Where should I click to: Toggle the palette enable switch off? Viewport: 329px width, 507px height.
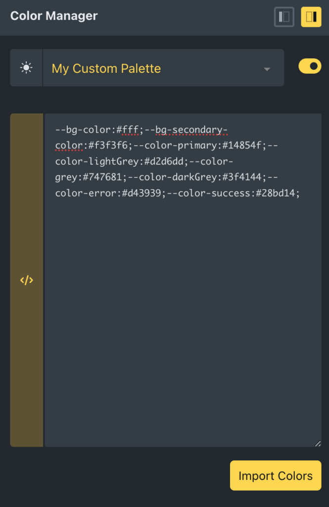pyautogui.click(x=310, y=66)
